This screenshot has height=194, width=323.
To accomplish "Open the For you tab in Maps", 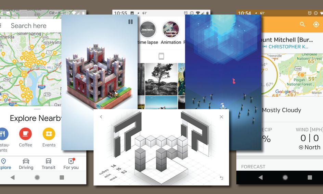I will 71,164.
